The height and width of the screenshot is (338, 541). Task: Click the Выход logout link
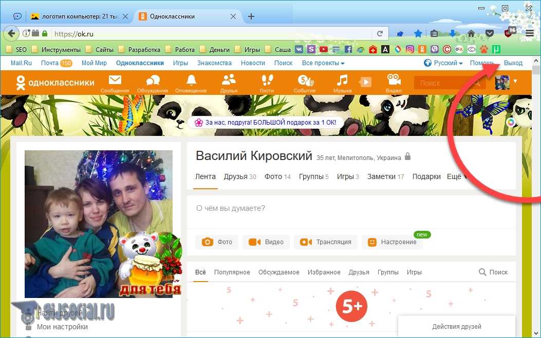pos(513,63)
